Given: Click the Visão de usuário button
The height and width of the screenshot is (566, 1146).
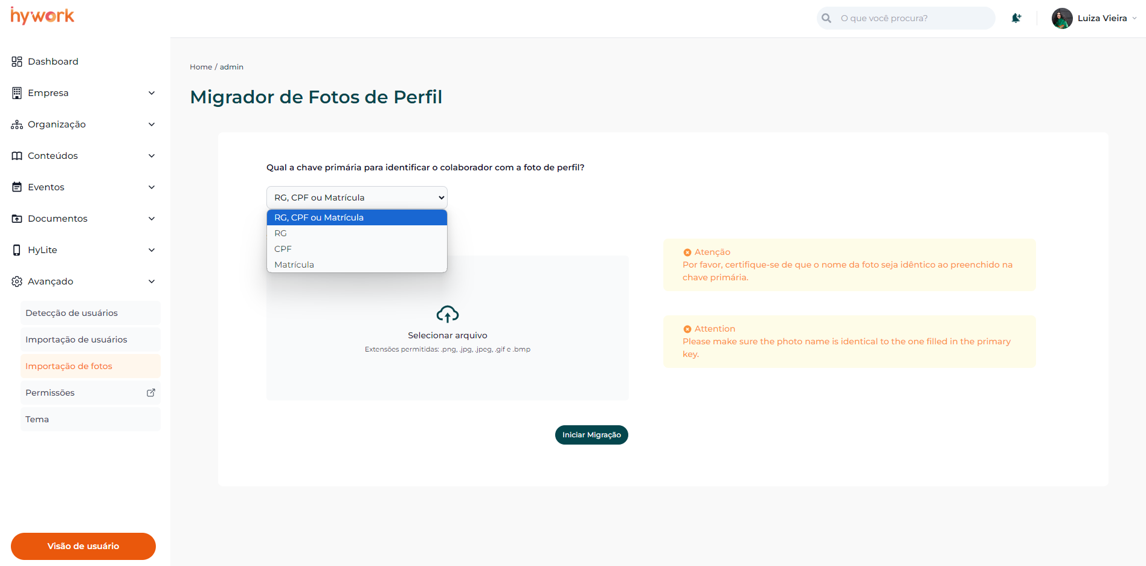Looking at the screenshot, I should pyautogui.click(x=83, y=546).
